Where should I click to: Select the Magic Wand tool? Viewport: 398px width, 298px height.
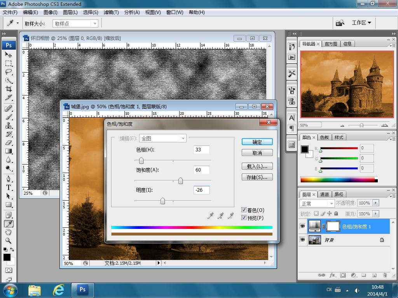9,81
